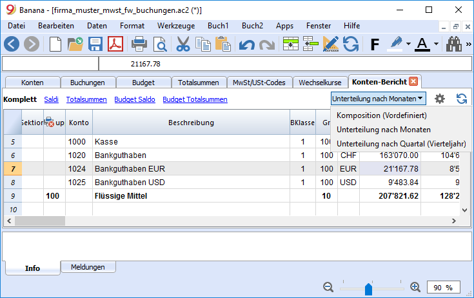Refresh the accounts report with the blue arrows
Viewport: 474px width, 298px height.
click(462, 99)
